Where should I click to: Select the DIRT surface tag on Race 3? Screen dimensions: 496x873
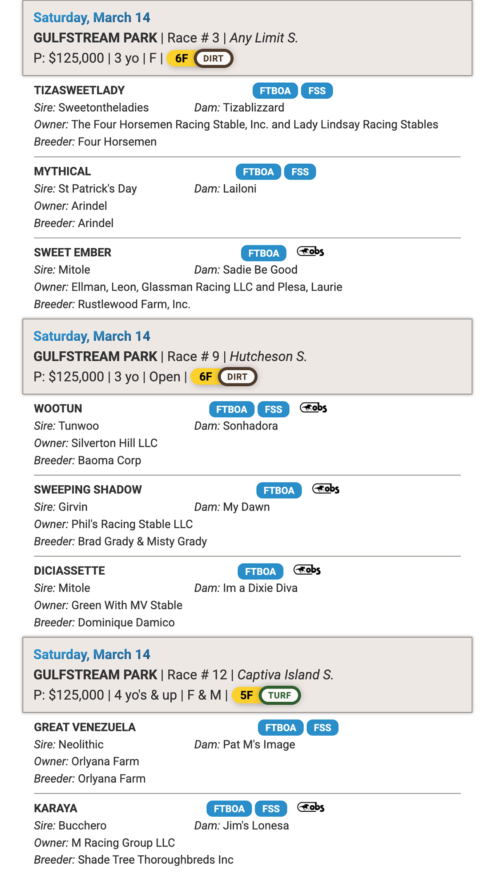tap(213, 58)
